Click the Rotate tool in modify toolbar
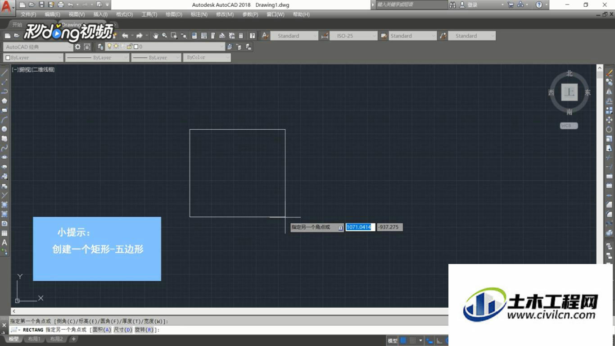Image resolution: width=615 pixels, height=346 pixels. point(609,129)
